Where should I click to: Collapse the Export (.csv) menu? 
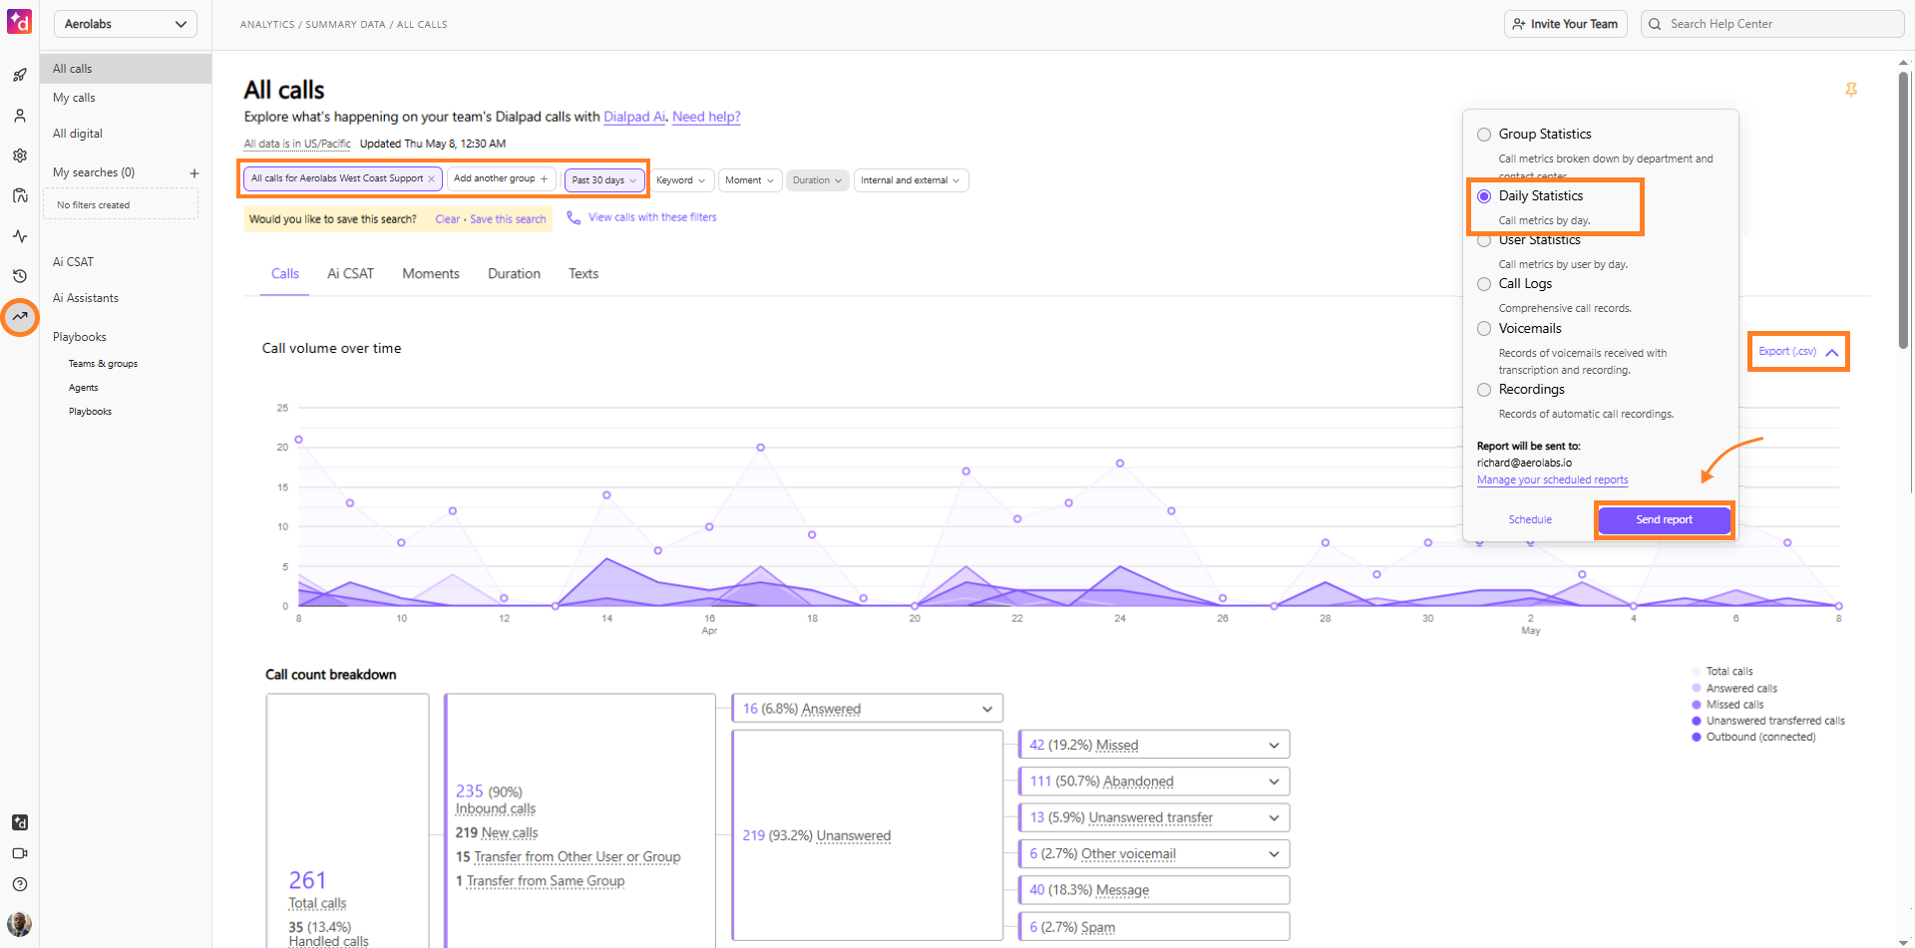1798,352
